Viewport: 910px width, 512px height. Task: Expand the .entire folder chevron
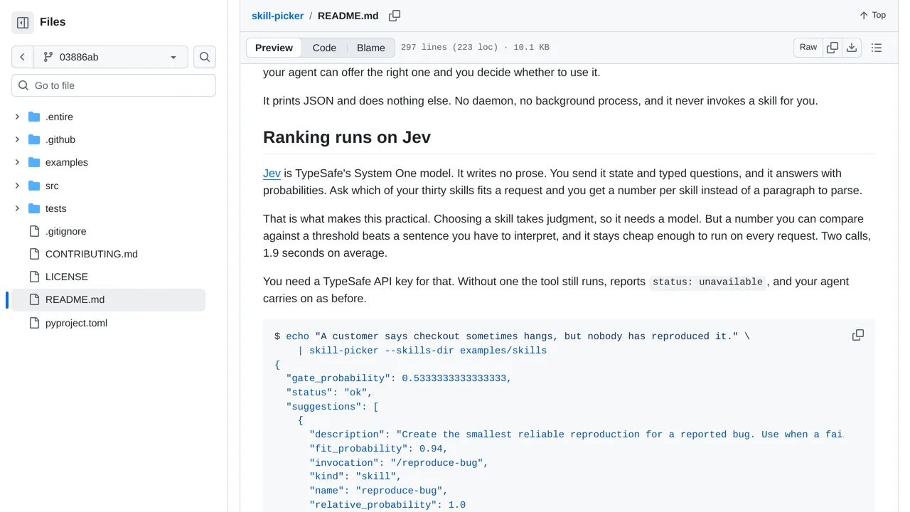(x=17, y=117)
